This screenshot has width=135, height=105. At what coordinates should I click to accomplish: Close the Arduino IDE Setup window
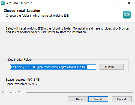pos(129,3)
